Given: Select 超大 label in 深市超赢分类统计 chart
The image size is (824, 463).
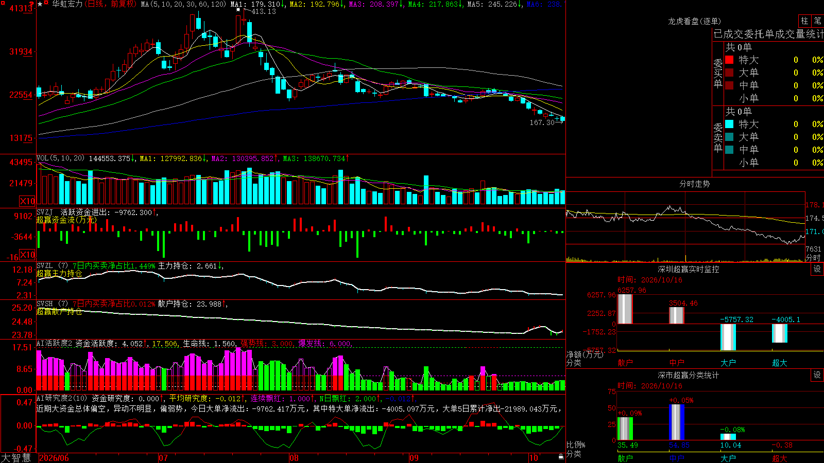Looking at the screenshot, I should pyautogui.click(x=780, y=458).
